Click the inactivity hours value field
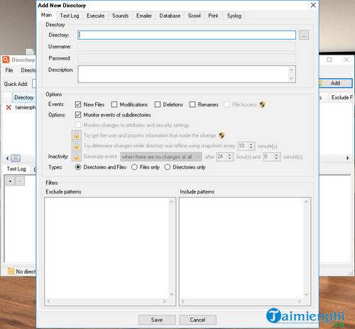 click(x=222, y=157)
